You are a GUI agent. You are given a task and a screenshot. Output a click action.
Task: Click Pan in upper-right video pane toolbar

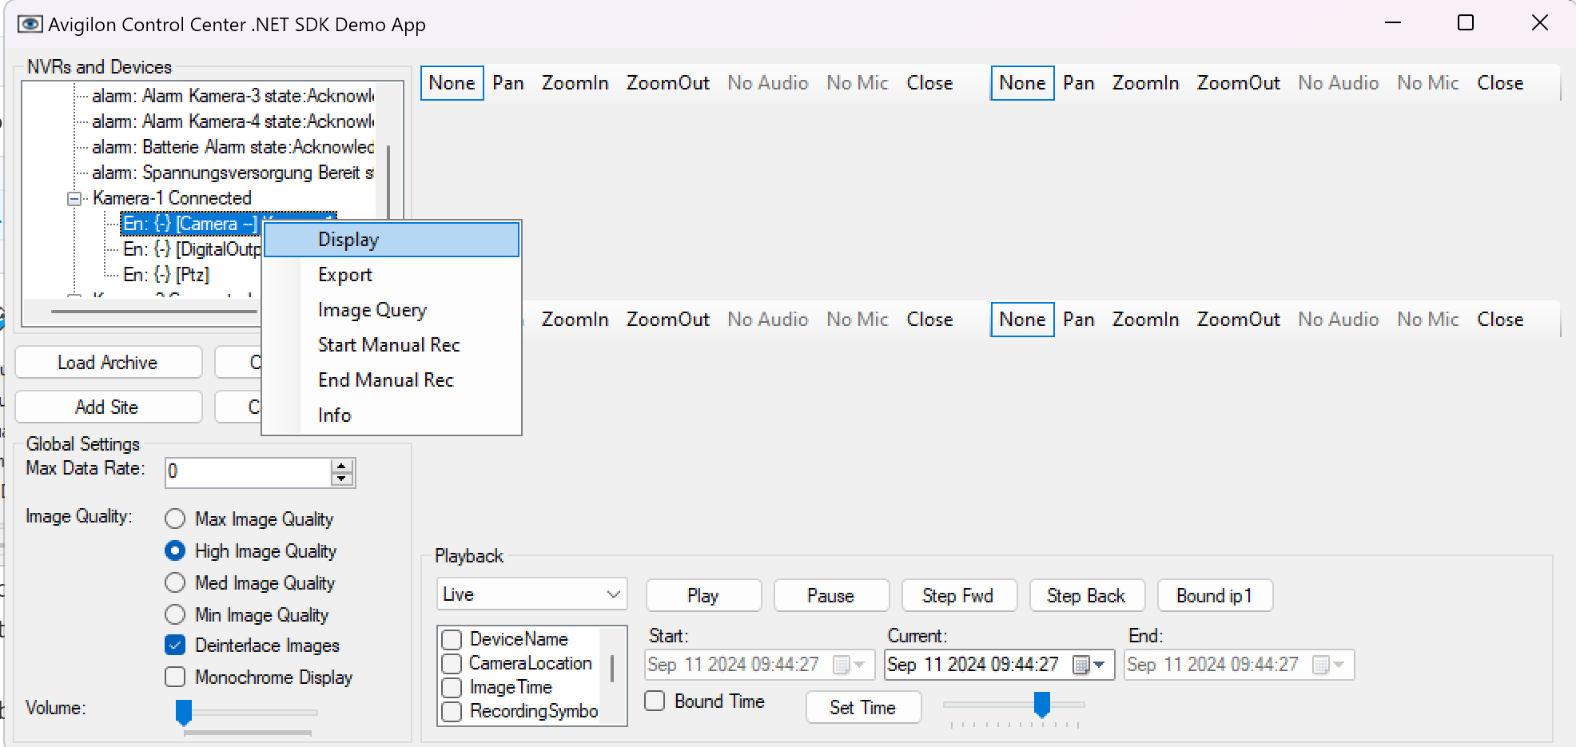[x=1079, y=83]
